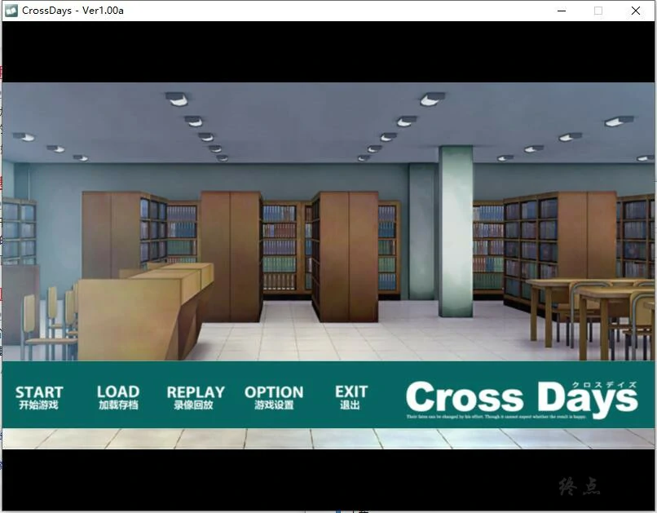This screenshot has height=513, width=657.
Task: Maximize the CrossDays game window
Action: click(597, 11)
